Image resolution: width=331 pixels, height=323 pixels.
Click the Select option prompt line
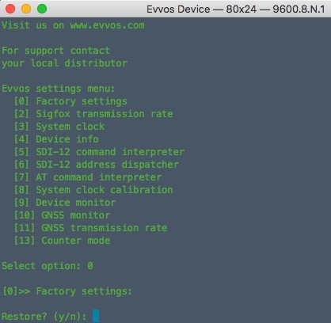48,266
